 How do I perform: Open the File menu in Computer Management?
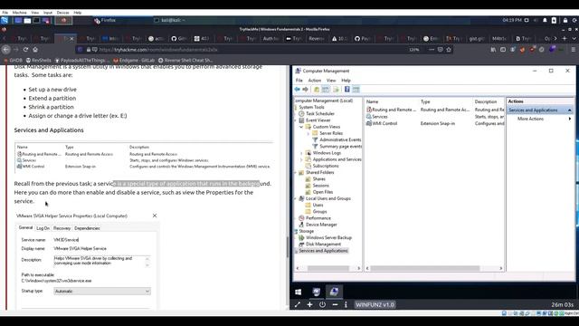(x=299, y=81)
